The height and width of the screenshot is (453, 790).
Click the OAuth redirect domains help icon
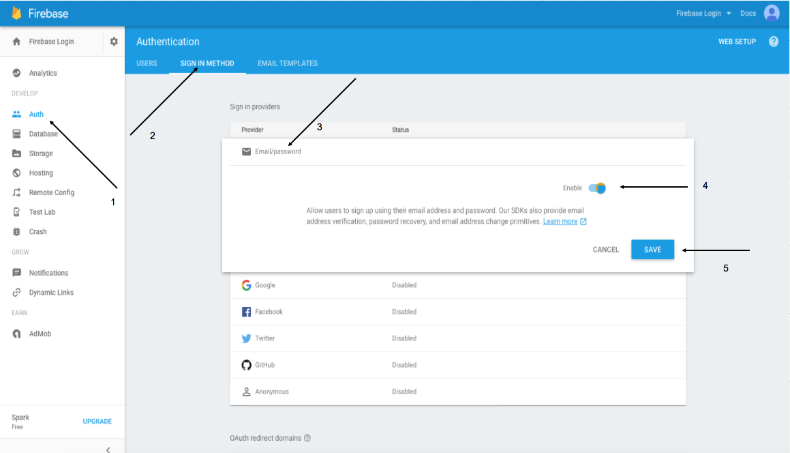point(307,438)
